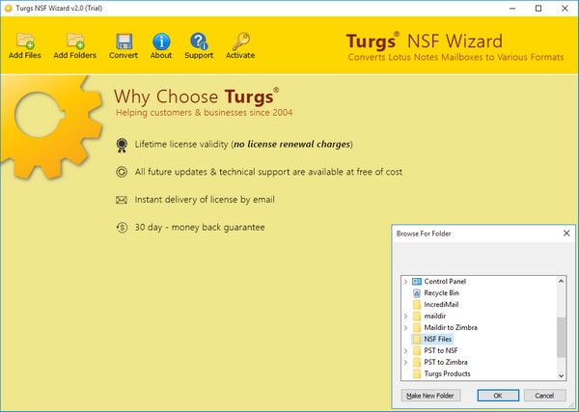
Task: Select the PST to Zimbra folder
Action: pyautogui.click(x=446, y=362)
